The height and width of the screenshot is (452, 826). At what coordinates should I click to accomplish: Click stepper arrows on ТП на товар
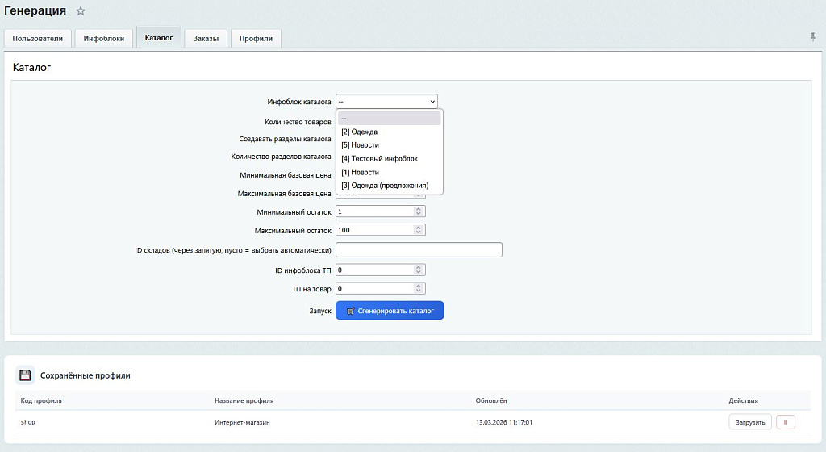tap(419, 288)
